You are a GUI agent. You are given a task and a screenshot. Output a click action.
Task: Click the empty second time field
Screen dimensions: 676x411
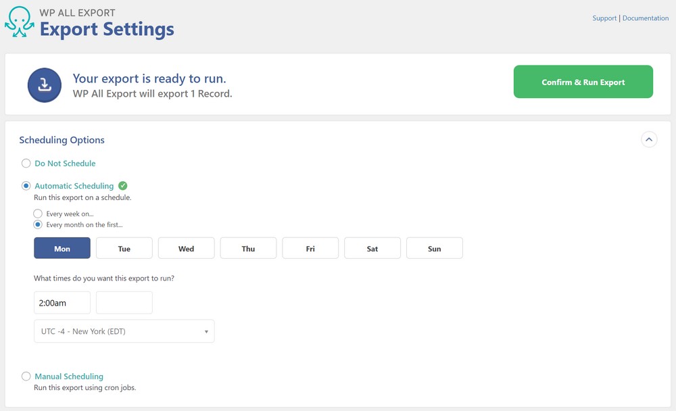[124, 303]
